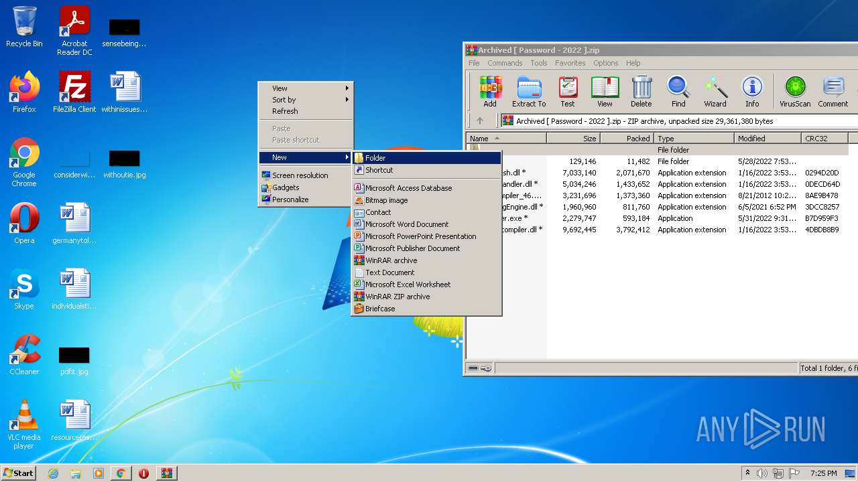Choose Microsoft Word Document in New submenu
The width and height of the screenshot is (858, 482).
coord(427,224)
